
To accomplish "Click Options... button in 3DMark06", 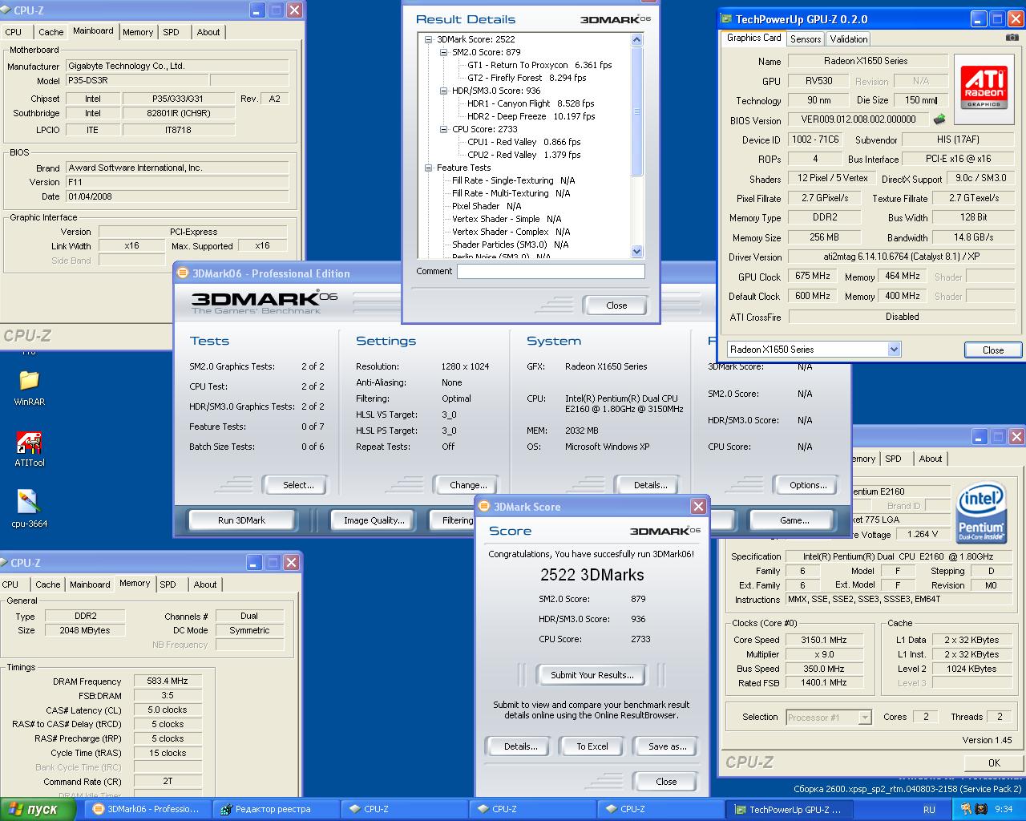I will click(808, 485).
